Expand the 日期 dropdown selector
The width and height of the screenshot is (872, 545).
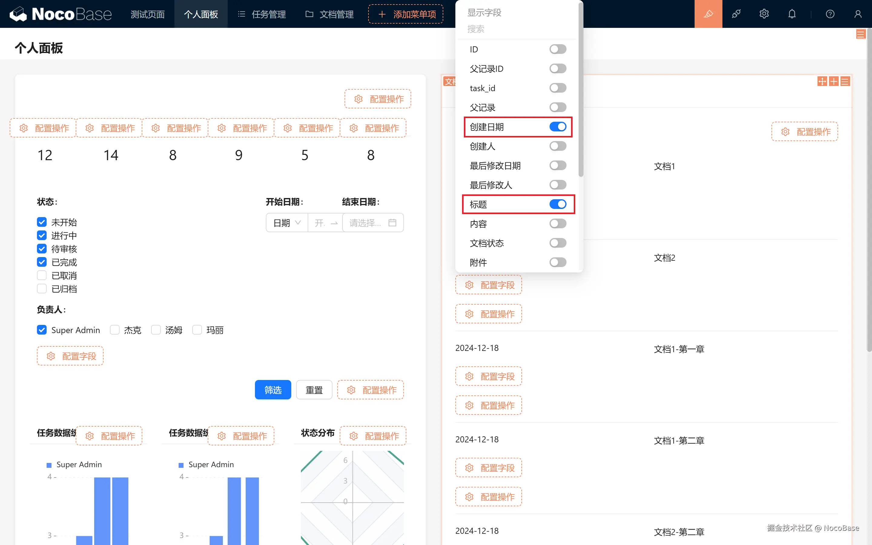tap(287, 223)
